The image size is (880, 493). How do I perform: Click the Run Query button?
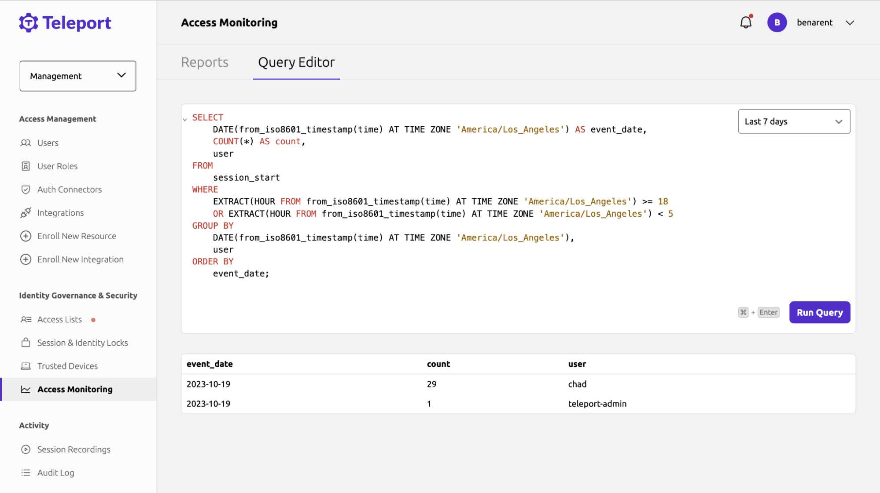pos(819,312)
